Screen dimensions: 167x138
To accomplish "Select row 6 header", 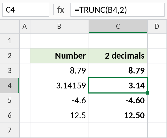I will pos(10,115).
